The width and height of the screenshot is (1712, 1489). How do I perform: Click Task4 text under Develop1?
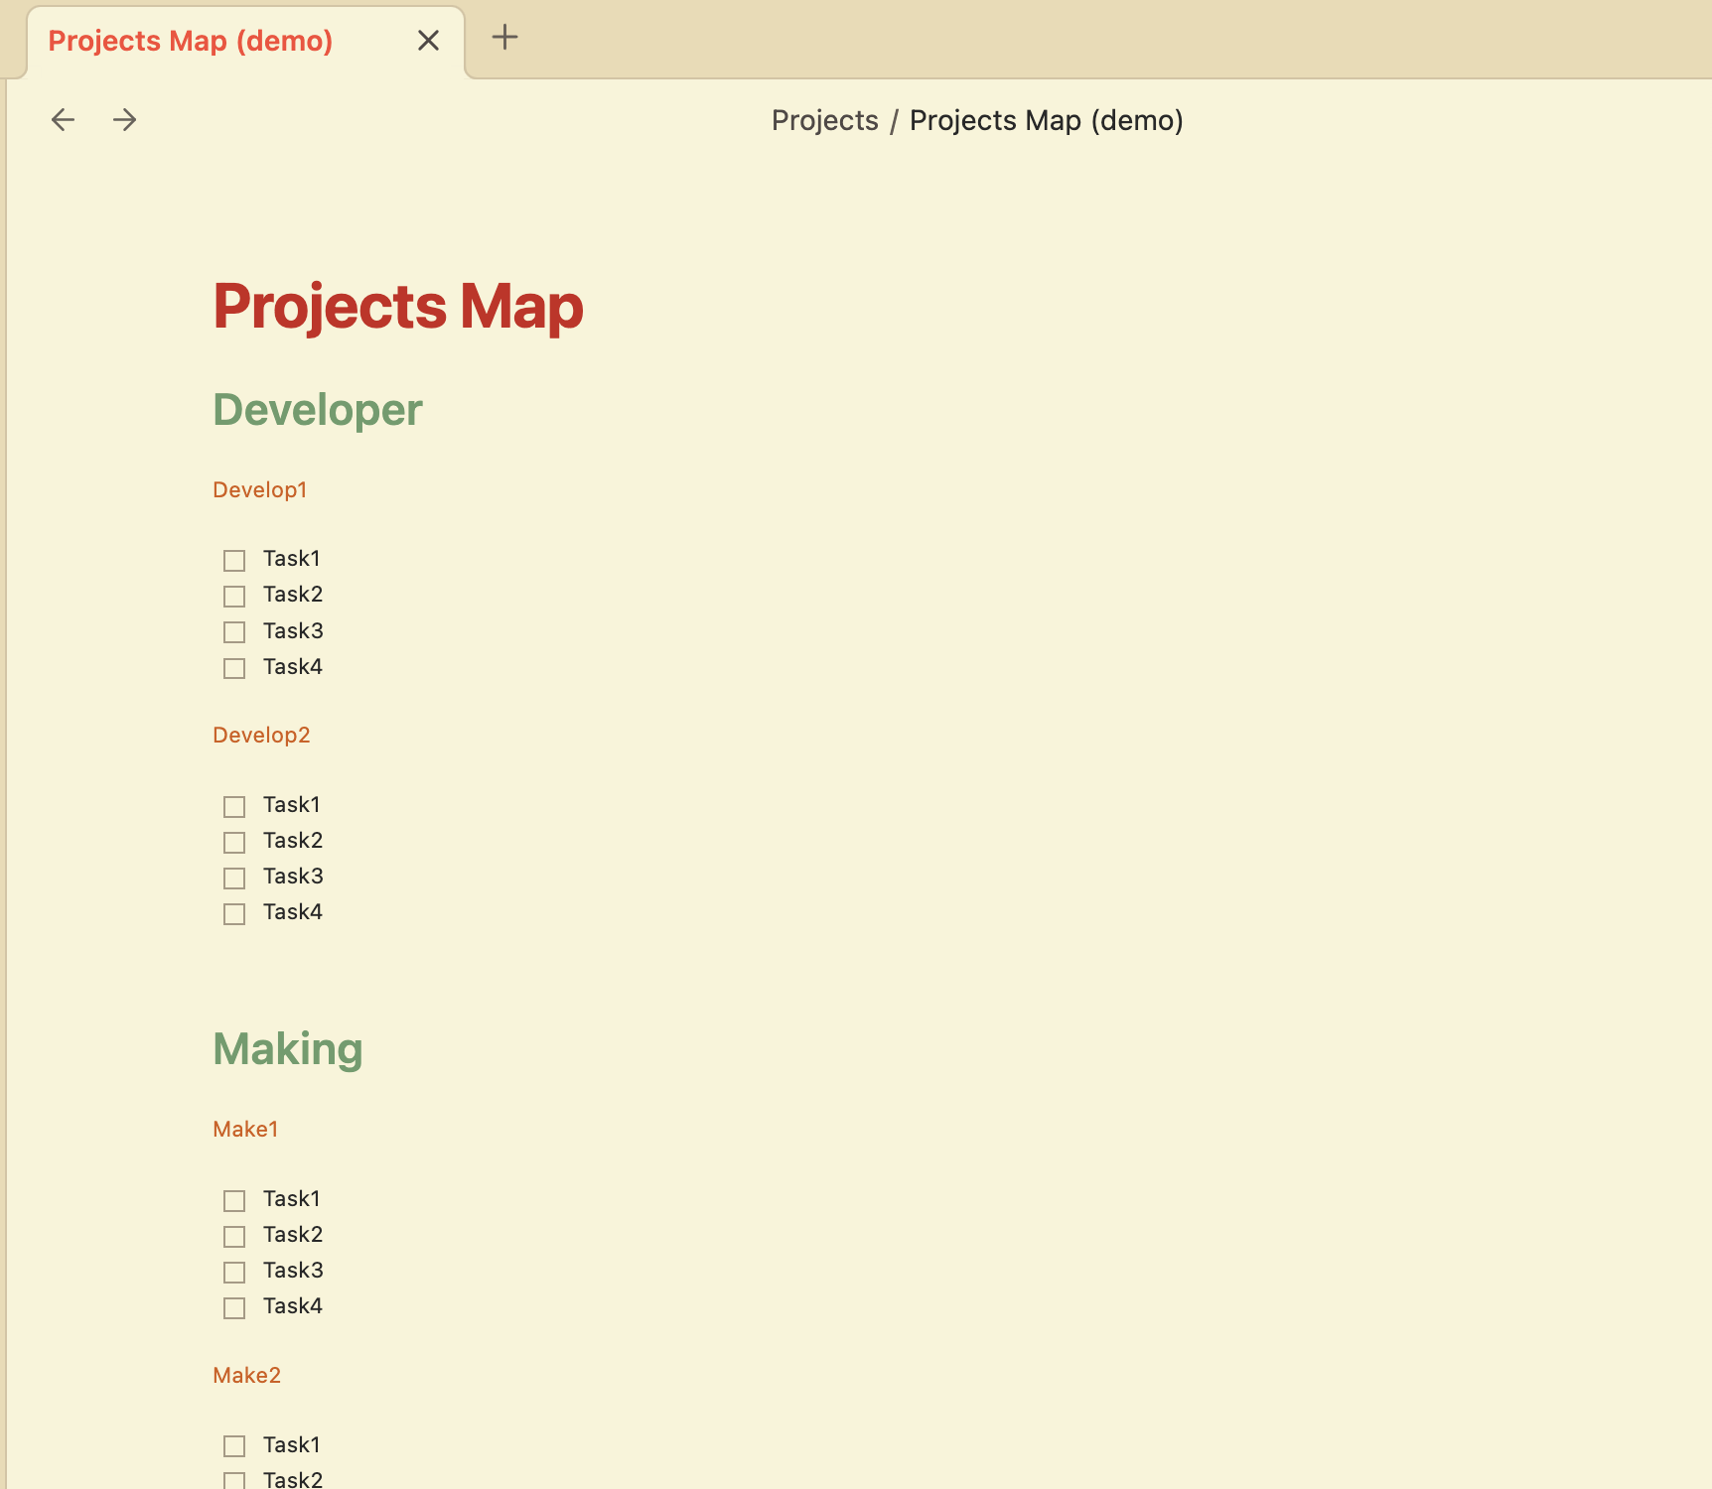point(293,666)
